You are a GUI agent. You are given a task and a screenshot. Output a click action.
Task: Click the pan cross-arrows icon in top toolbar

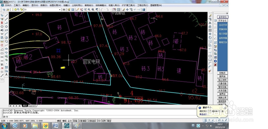coord(127,10)
